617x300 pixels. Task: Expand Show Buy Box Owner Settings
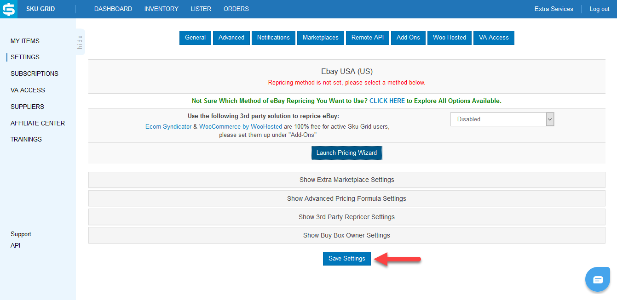346,235
